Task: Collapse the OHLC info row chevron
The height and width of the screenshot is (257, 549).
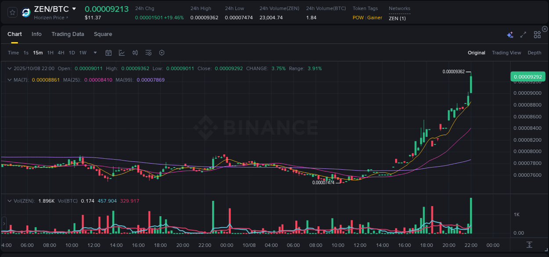Action: [9, 68]
